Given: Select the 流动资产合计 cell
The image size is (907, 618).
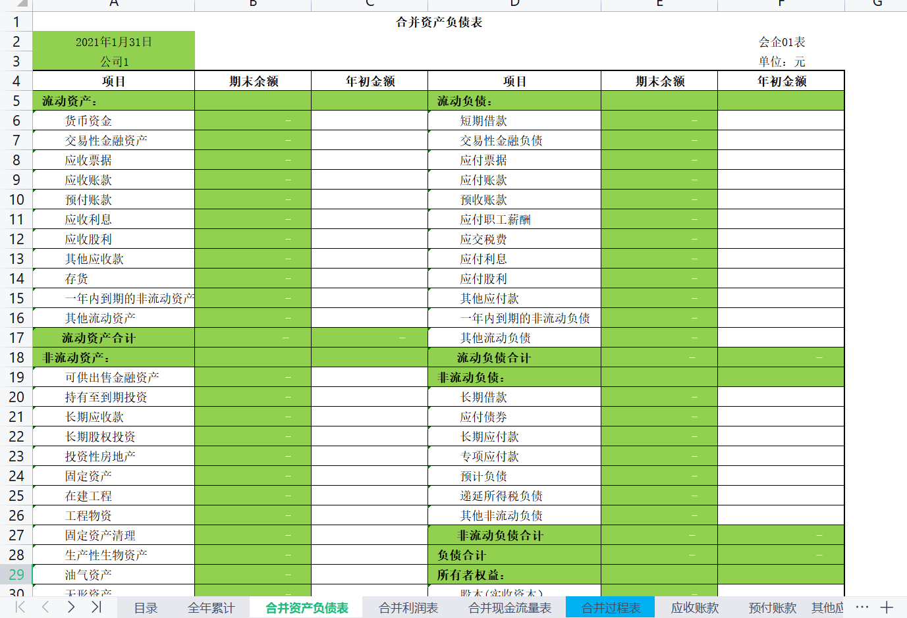Looking at the screenshot, I should pos(113,338).
